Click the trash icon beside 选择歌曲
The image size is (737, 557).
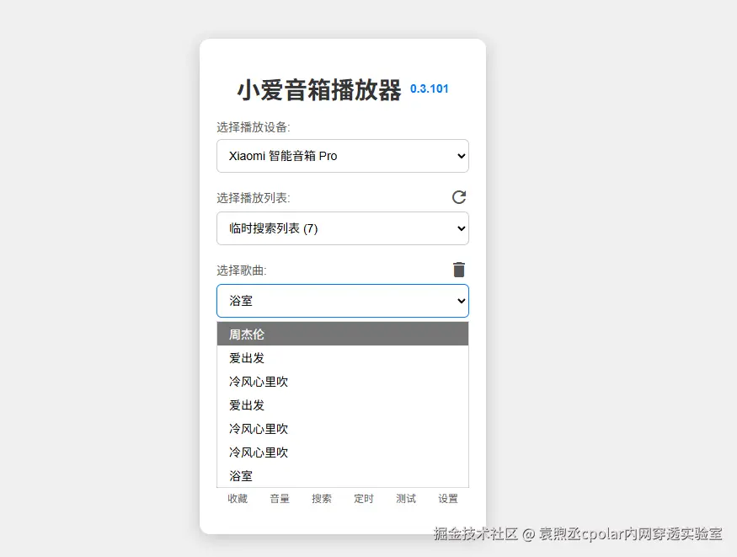pos(459,270)
